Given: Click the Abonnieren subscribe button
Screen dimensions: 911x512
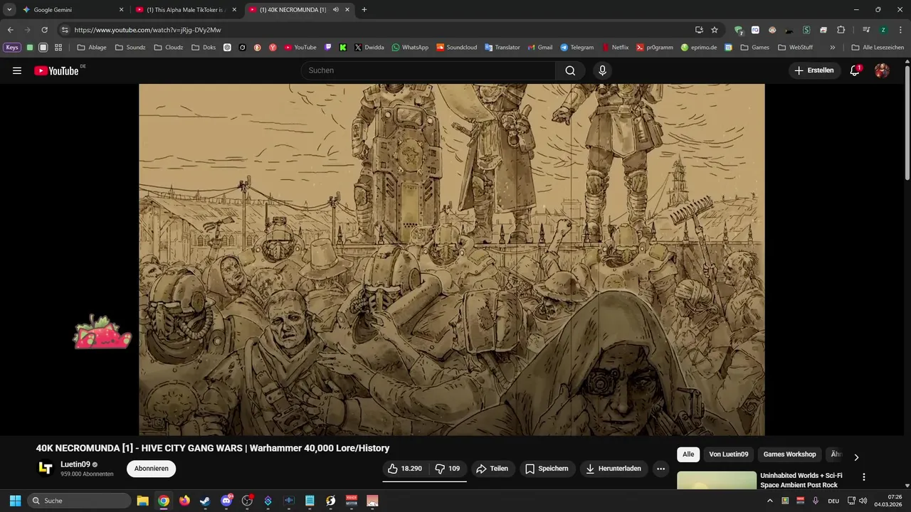Looking at the screenshot, I should click(x=152, y=469).
